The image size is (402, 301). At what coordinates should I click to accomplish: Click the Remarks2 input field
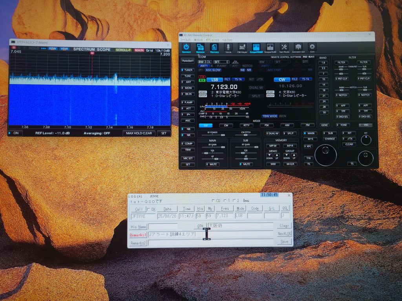(x=211, y=243)
